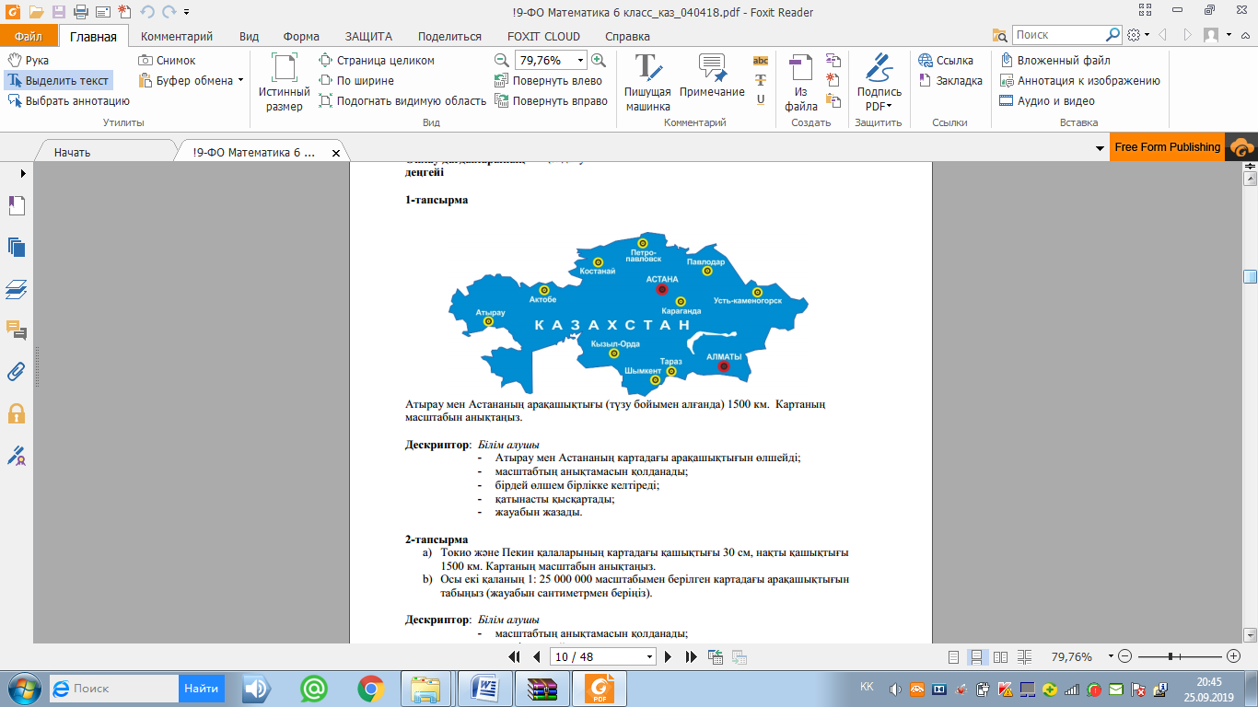
Task: Customize quick access toolbar dropdown
Action: [x=187, y=12]
